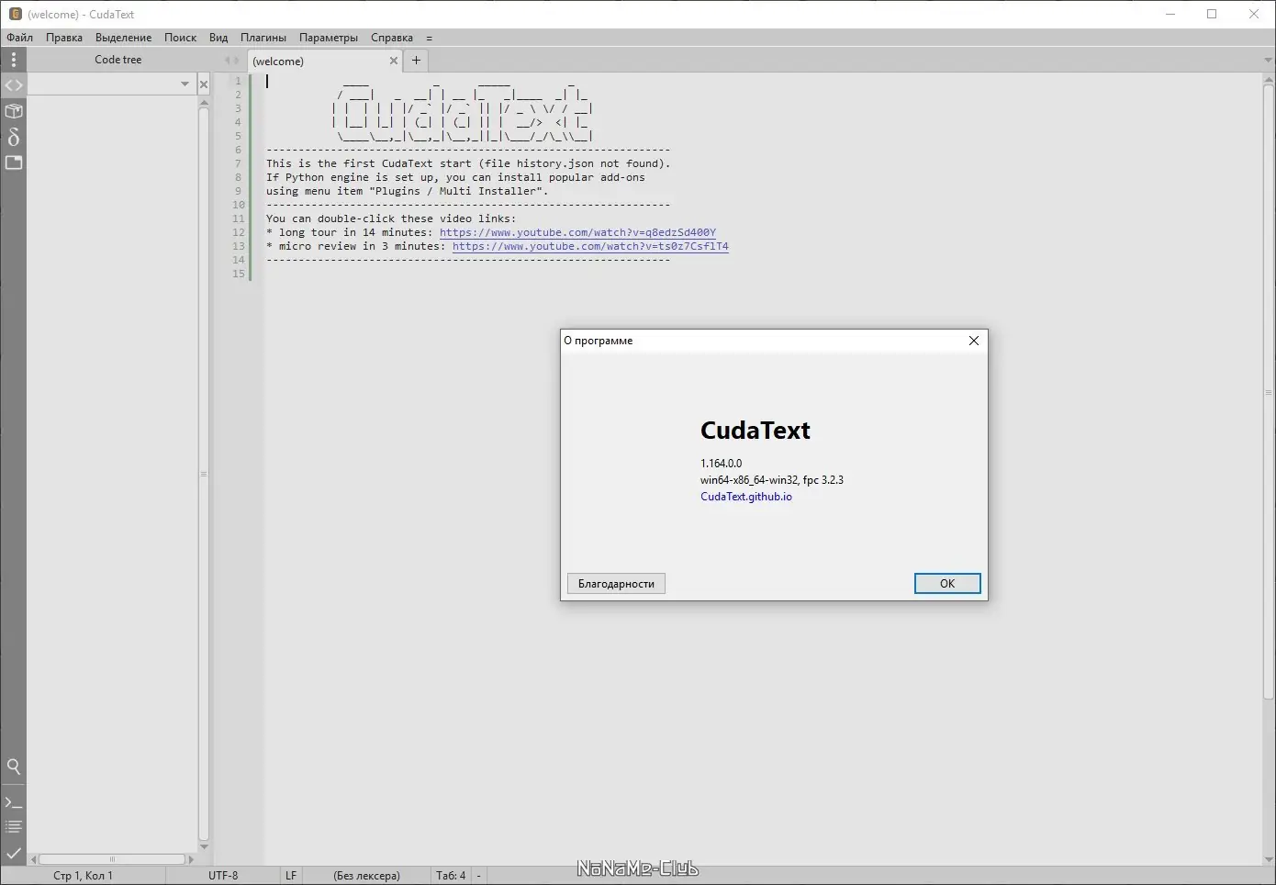Close the О программе dialog
Viewport: 1276px width, 885px height.
click(x=974, y=341)
